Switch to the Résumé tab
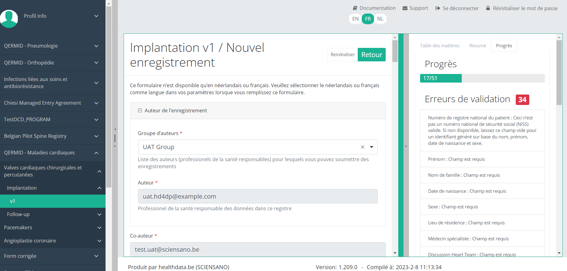This screenshot has width=567, height=271. tap(477, 46)
